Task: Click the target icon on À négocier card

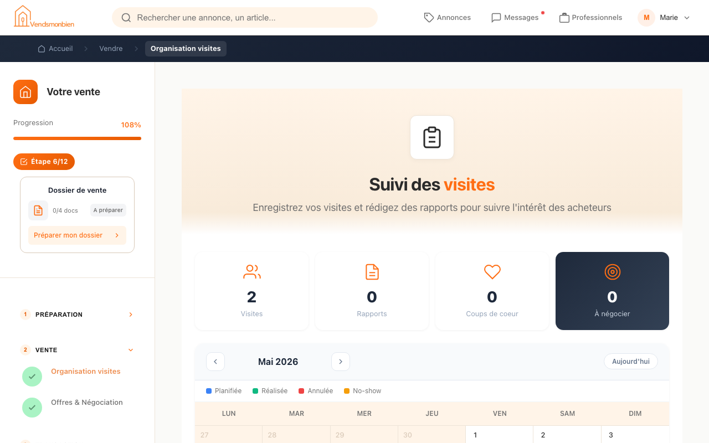Action: coord(612,272)
